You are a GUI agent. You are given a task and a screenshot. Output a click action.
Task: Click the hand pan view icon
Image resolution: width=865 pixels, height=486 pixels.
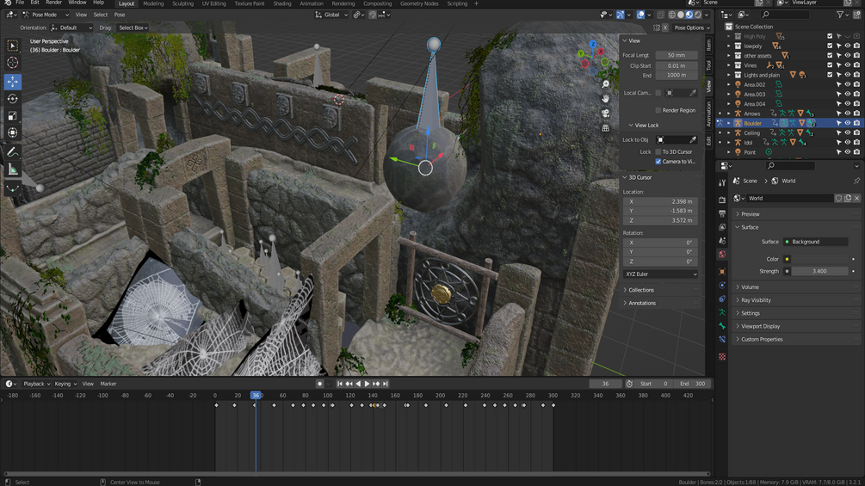pyautogui.click(x=606, y=99)
